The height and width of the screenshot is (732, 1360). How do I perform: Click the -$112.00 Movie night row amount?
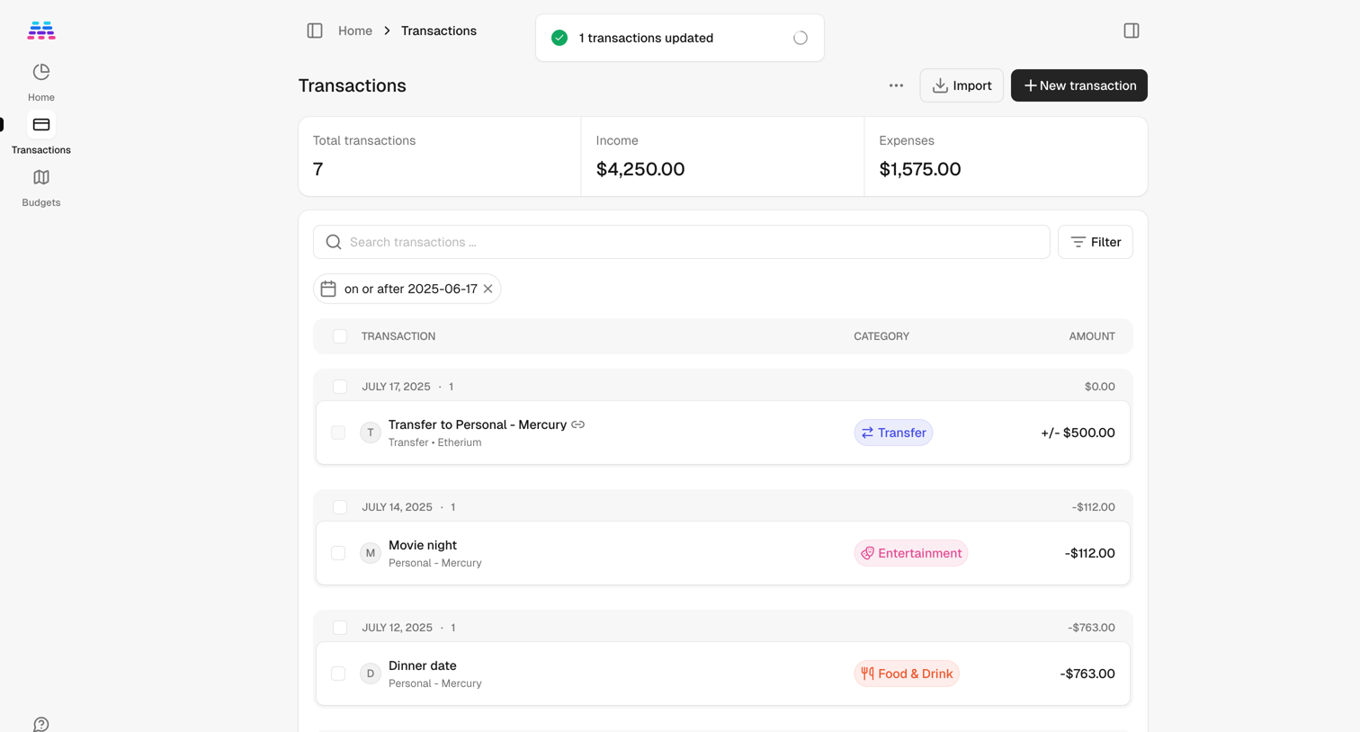[x=1089, y=553]
